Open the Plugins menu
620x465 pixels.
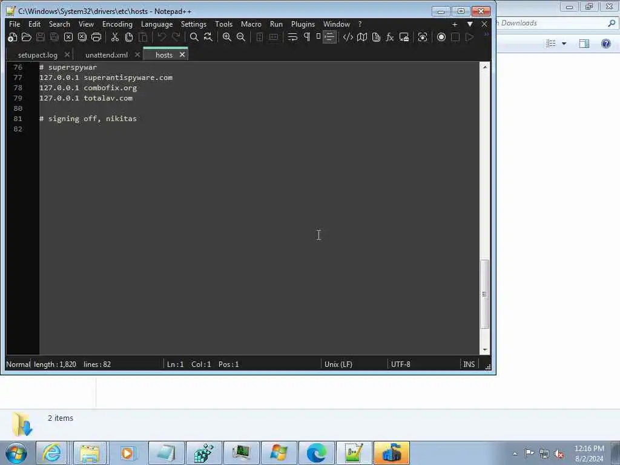(303, 24)
